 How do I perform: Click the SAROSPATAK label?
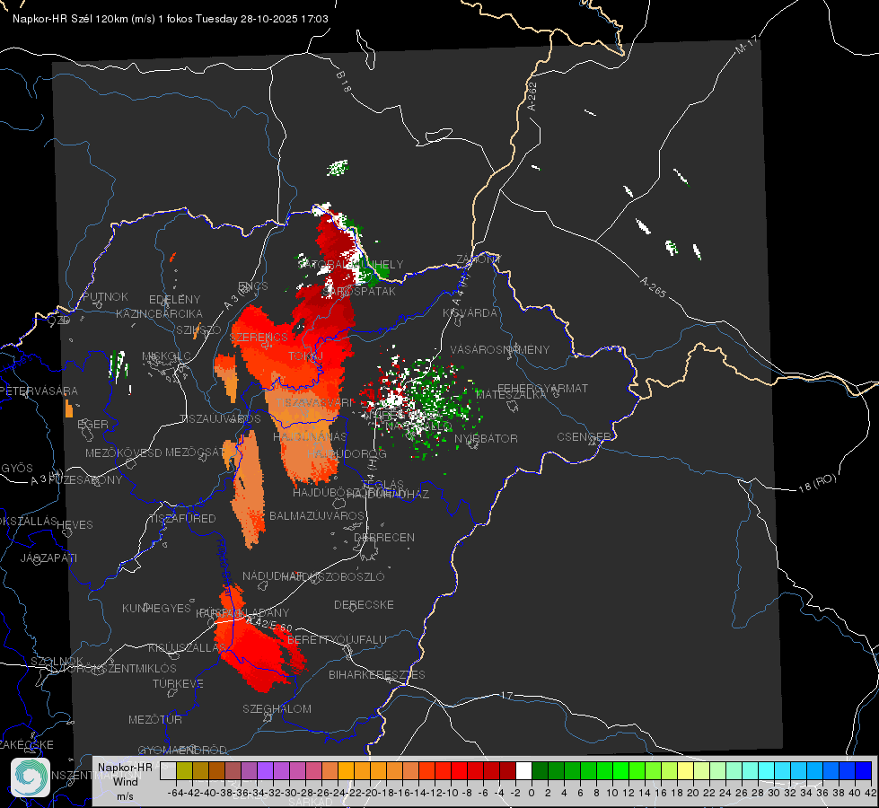point(359,291)
